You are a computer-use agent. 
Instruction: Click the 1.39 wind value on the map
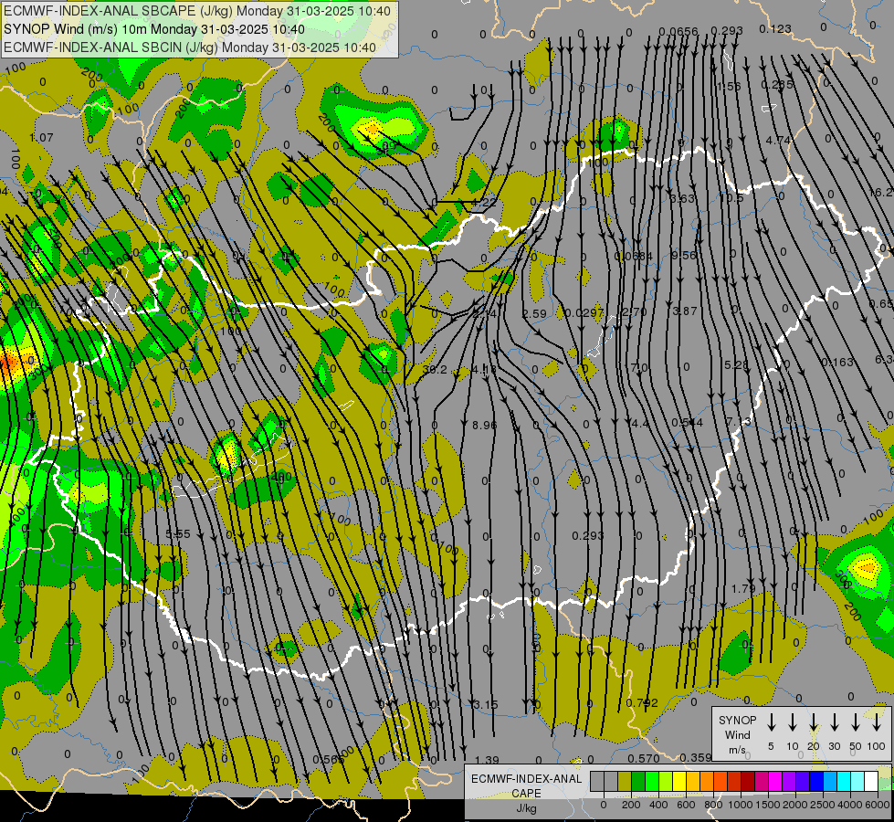tap(487, 760)
